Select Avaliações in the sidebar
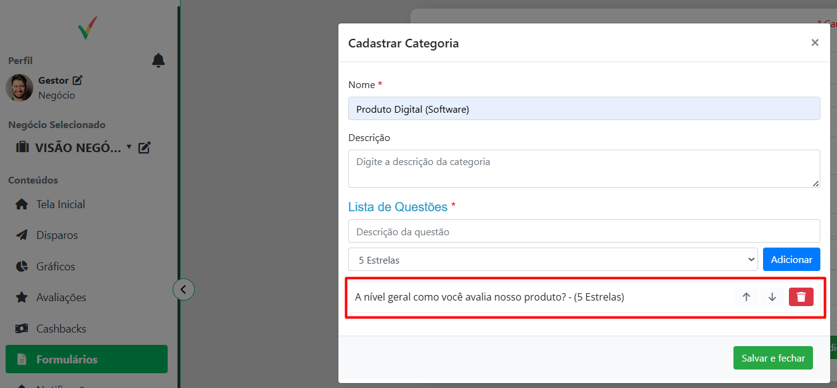Image resolution: width=837 pixels, height=388 pixels. 61,297
